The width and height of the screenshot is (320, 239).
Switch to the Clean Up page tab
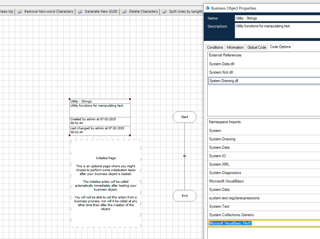[6, 12]
